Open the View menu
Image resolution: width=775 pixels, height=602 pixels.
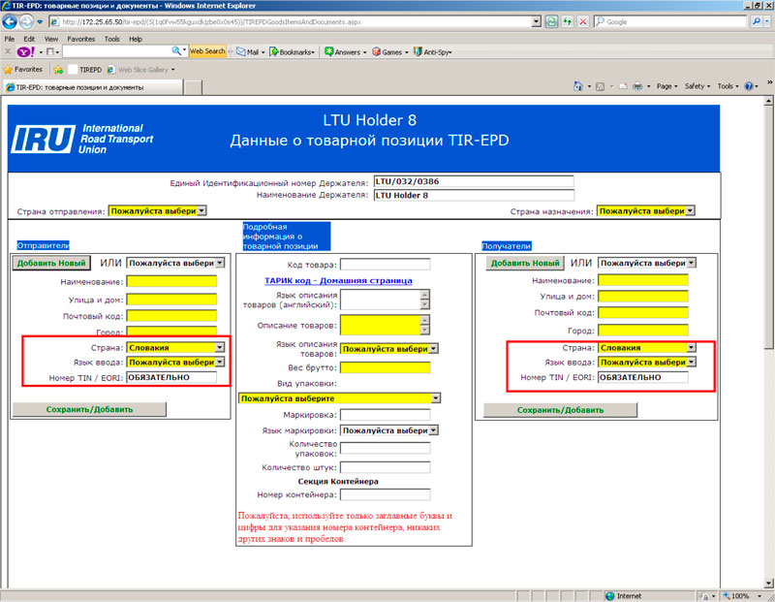pyautogui.click(x=52, y=39)
